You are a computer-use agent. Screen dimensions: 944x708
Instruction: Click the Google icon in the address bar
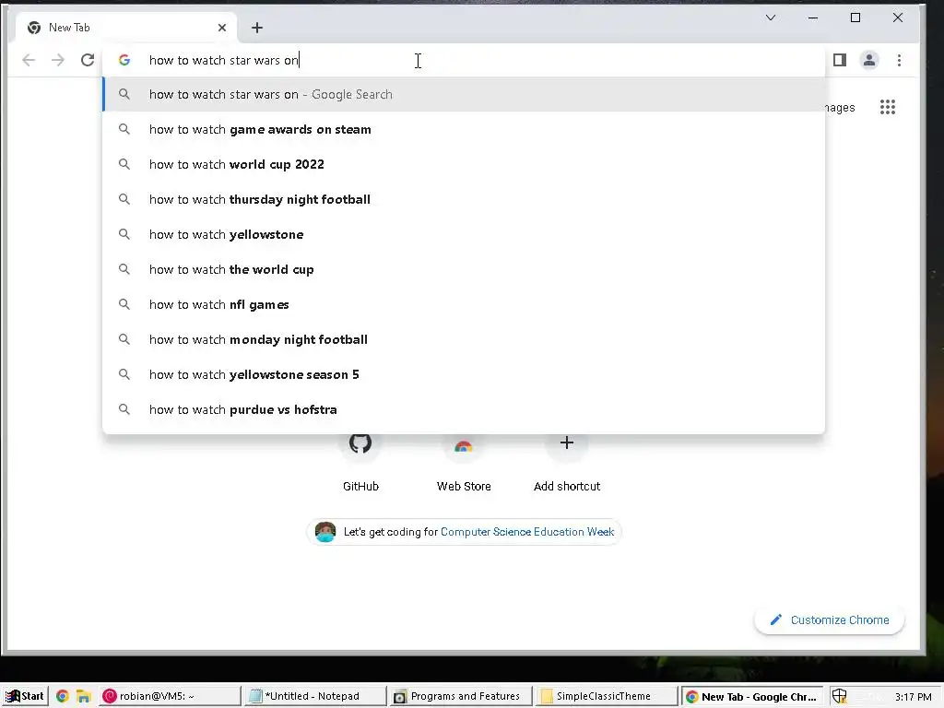124,60
